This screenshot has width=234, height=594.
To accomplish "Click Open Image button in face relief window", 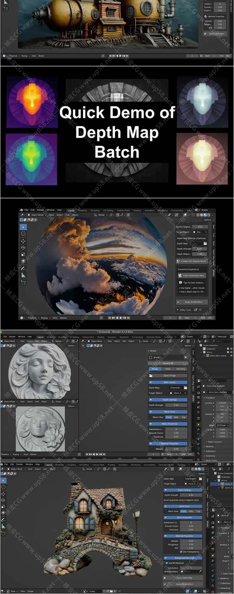I will (x=168, y=376).
